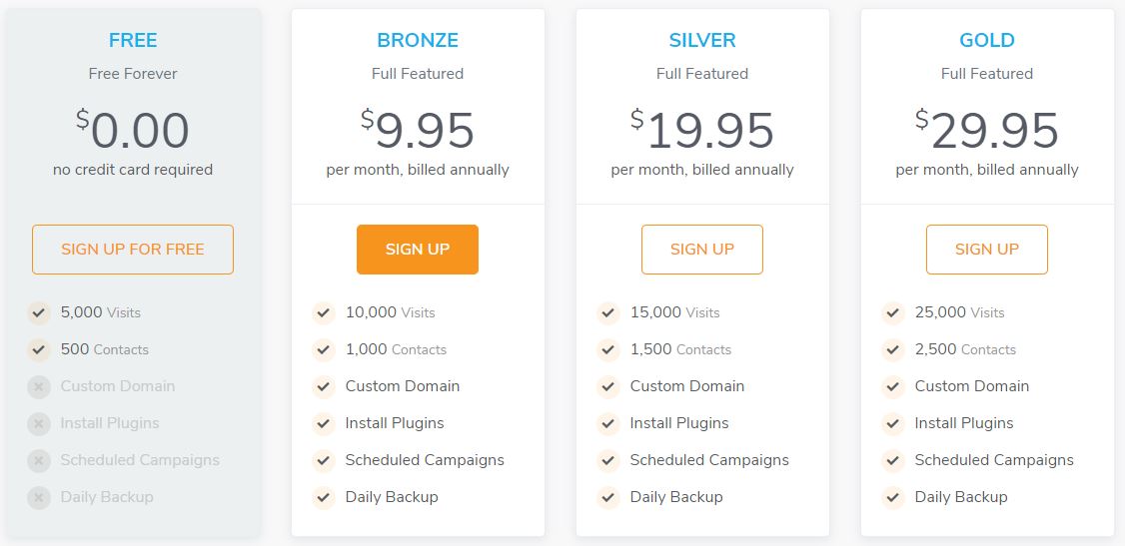The width and height of the screenshot is (1125, 546).
Task: Select the BRONZE plan title
Action: pos(418,40)
